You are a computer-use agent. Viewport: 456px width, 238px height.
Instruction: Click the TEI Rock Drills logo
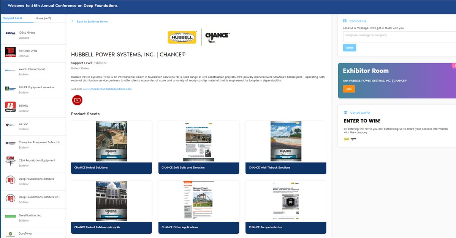pyautogui.click(x=10, y=52)
